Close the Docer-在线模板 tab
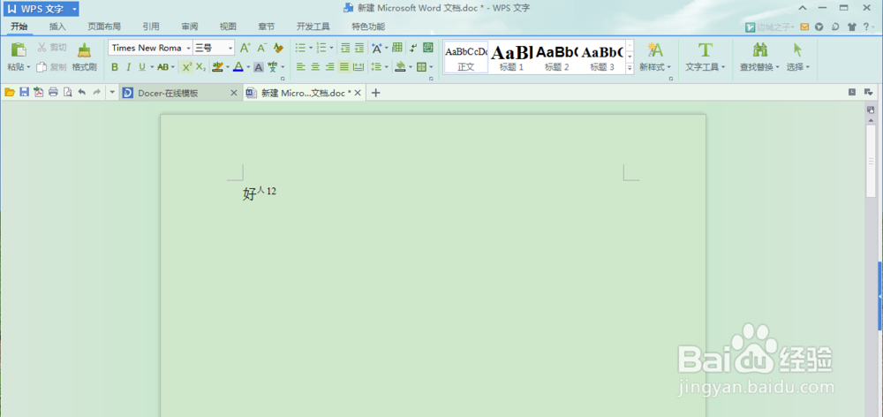Image resolution: width=883 pixels, height=417 pixels. click(x=234, y=93)
